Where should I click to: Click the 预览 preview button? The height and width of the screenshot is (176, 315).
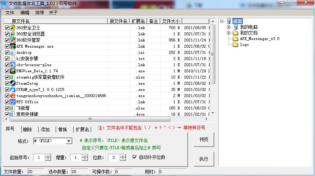204,140
